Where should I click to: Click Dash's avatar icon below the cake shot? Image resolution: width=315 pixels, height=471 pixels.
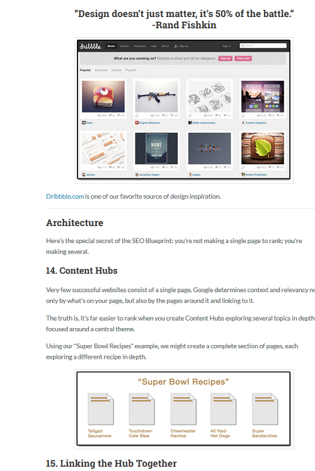(84, 123)
